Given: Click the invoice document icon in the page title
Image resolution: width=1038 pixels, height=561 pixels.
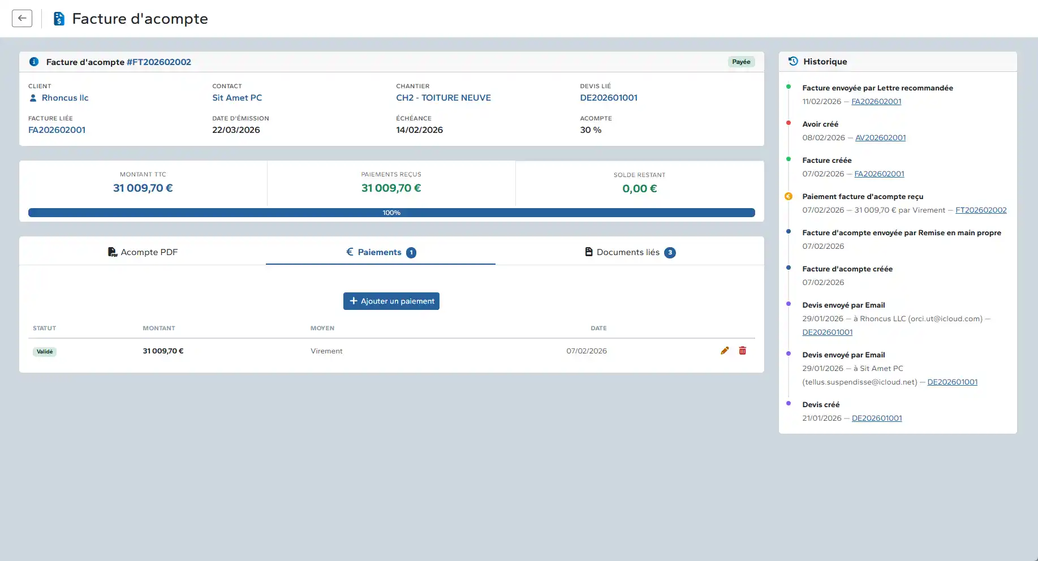Looking at the screenshot, I should (x=59, y=18).
